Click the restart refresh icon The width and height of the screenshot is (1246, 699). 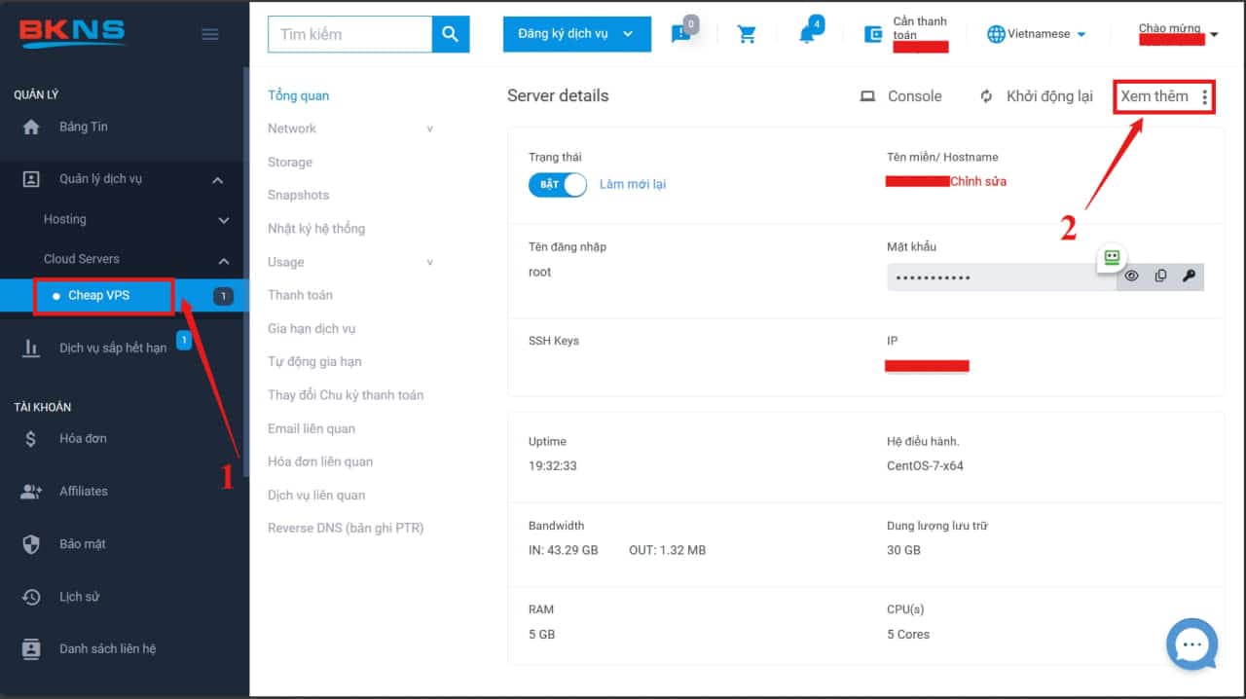[986, 96]
